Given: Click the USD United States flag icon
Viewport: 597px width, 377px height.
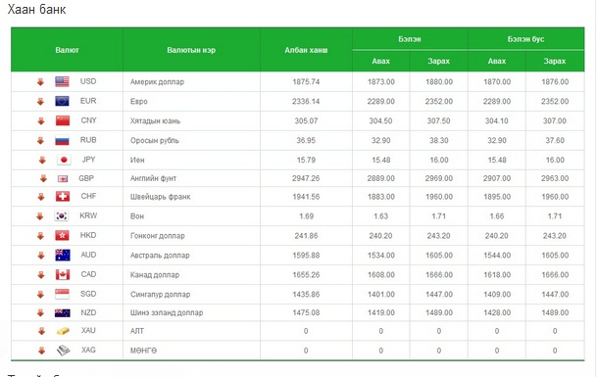Looking at the screenshot, I should coord(62,81).
